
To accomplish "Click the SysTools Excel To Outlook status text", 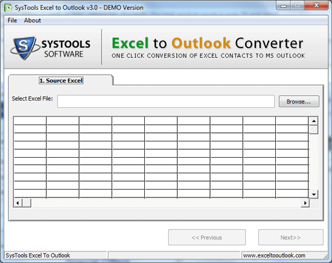I will (37, 255).
